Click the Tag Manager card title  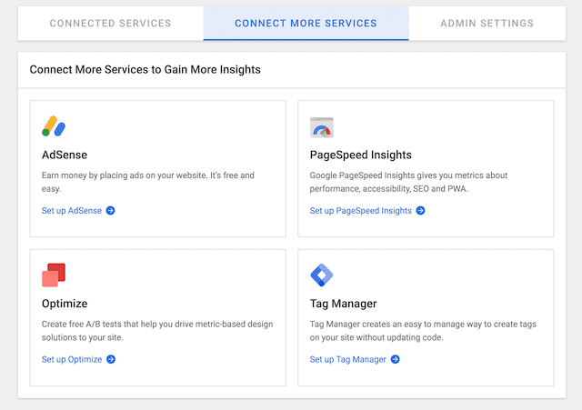344,304
